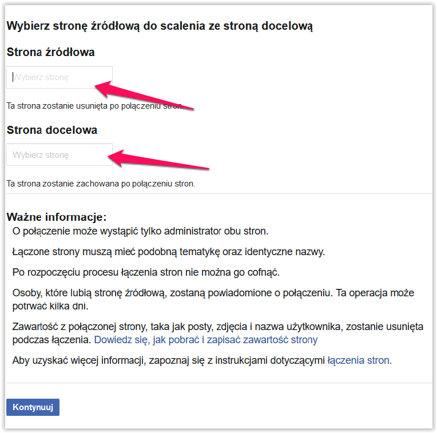Click text 'Zawartość z połączonej strony'

click(x=80, y=327)
